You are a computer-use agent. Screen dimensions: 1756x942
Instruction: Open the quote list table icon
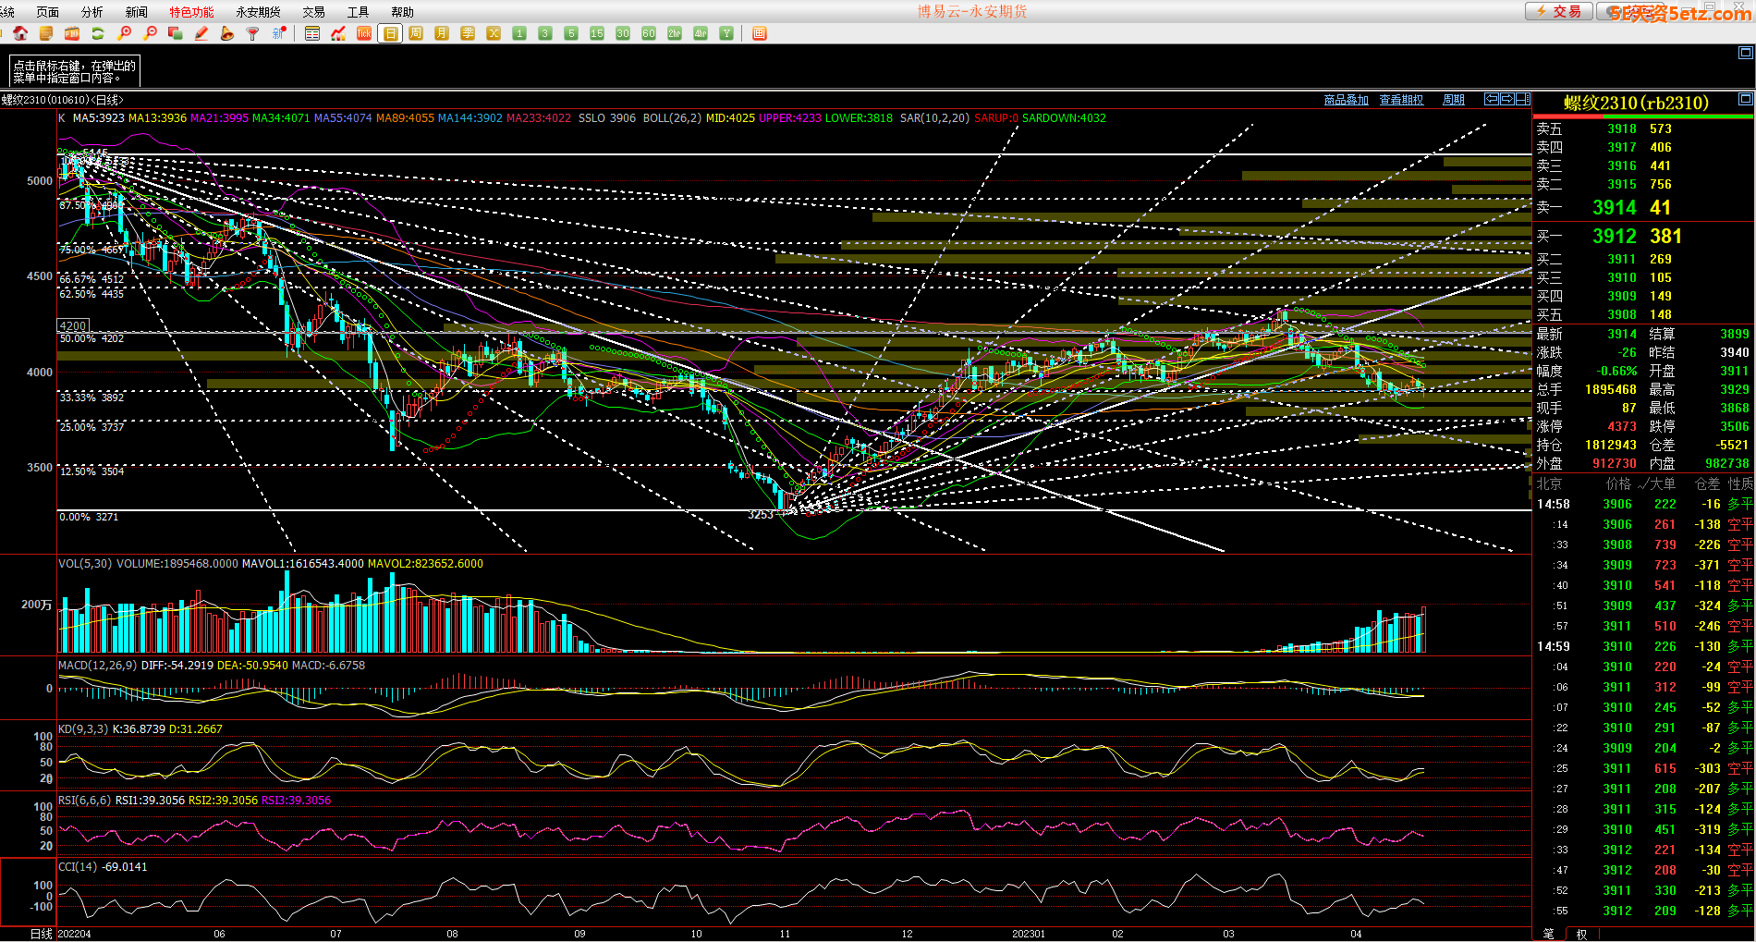click(x=312, y=33)
